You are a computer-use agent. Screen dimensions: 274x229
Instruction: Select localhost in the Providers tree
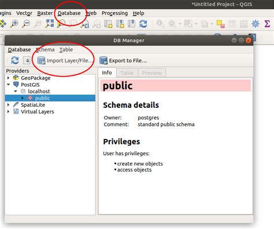coord(39,91)
